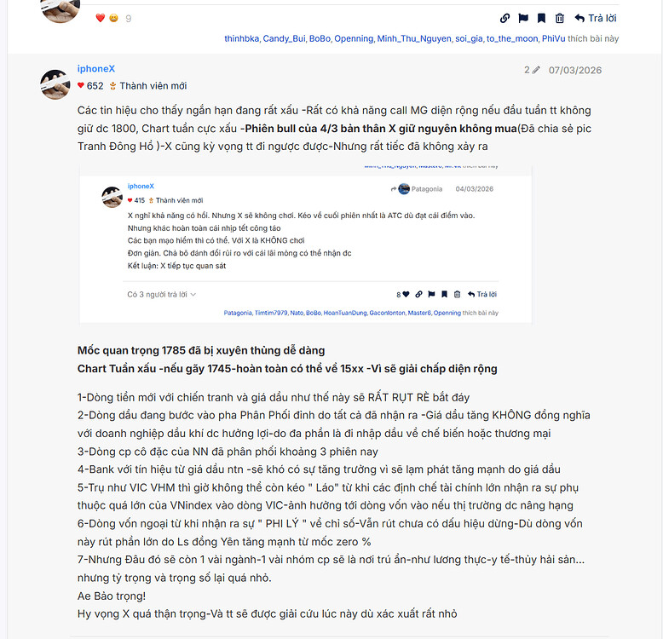
Task: Click the 07/03/2026 post date
Action: tap(575, 70)
